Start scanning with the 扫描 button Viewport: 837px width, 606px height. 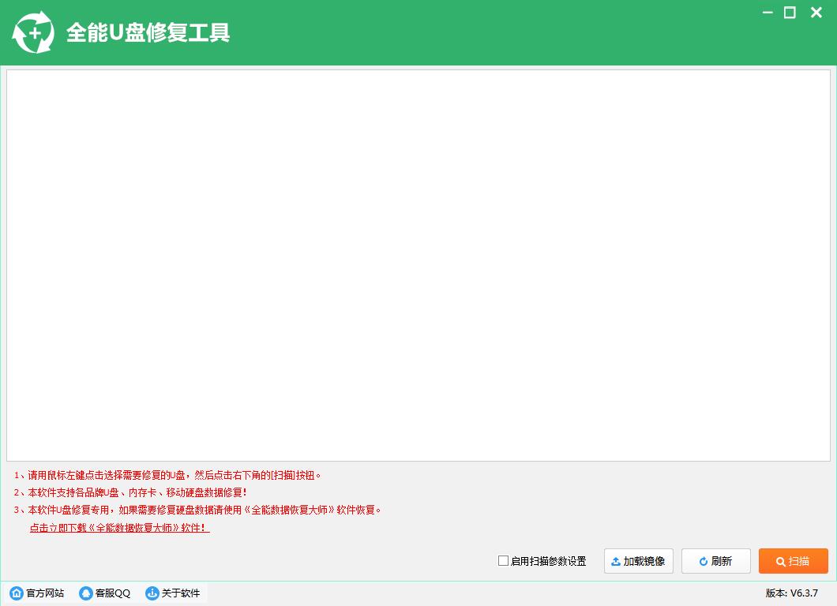(x=794, y=561)
